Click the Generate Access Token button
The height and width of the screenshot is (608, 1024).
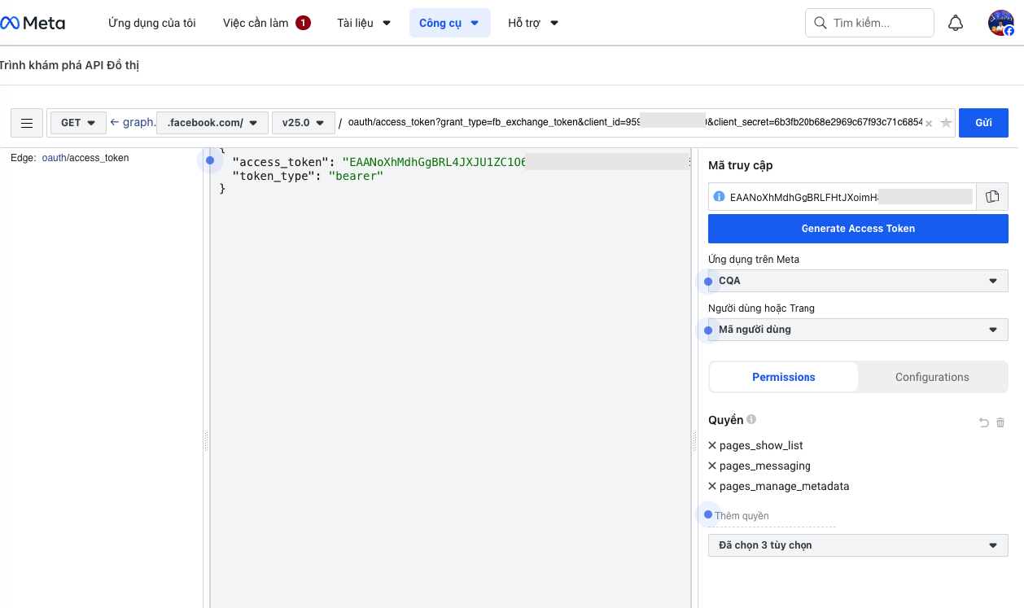click(858, 229)
